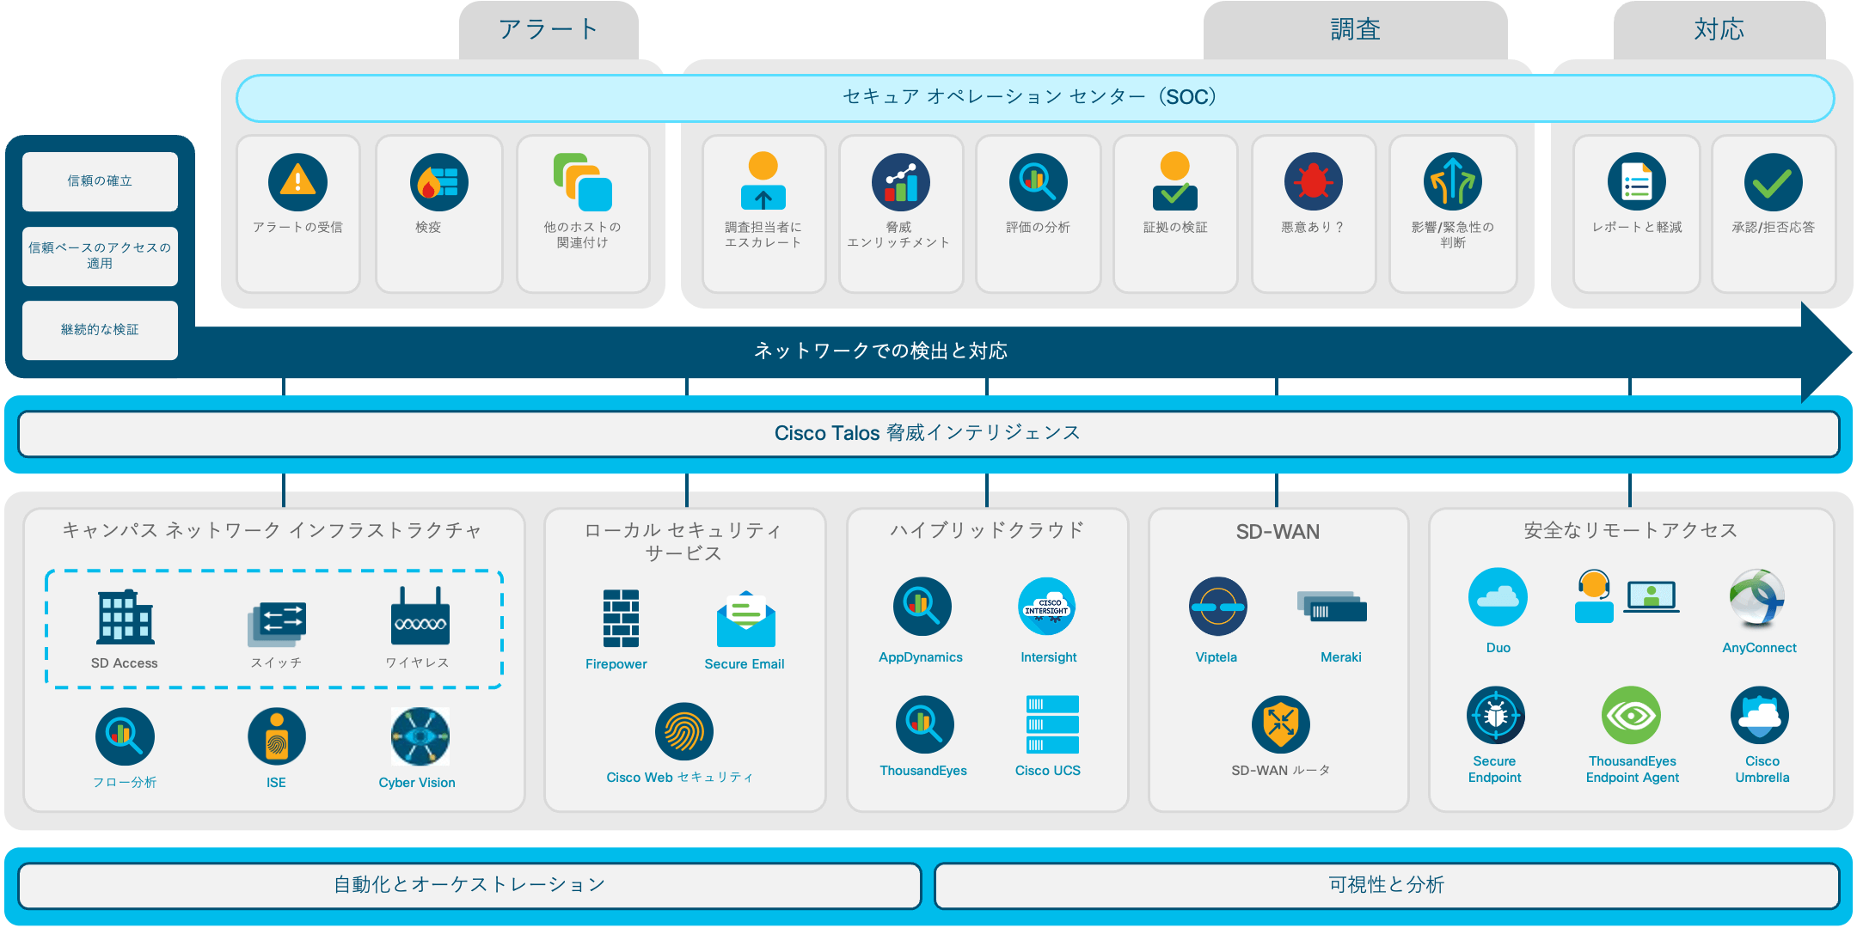The height and width of the screenshot is (928, 1857).
Task: Click the ハイブリッドクラウド heading
Action: point(987,531)
